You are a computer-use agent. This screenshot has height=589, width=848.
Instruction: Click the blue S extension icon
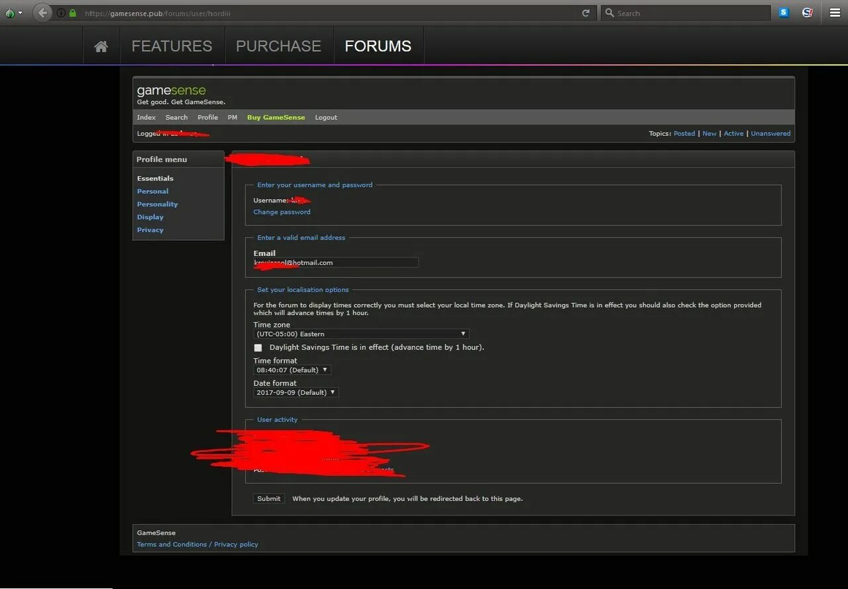pyautogui.click(x=784, y=13)
